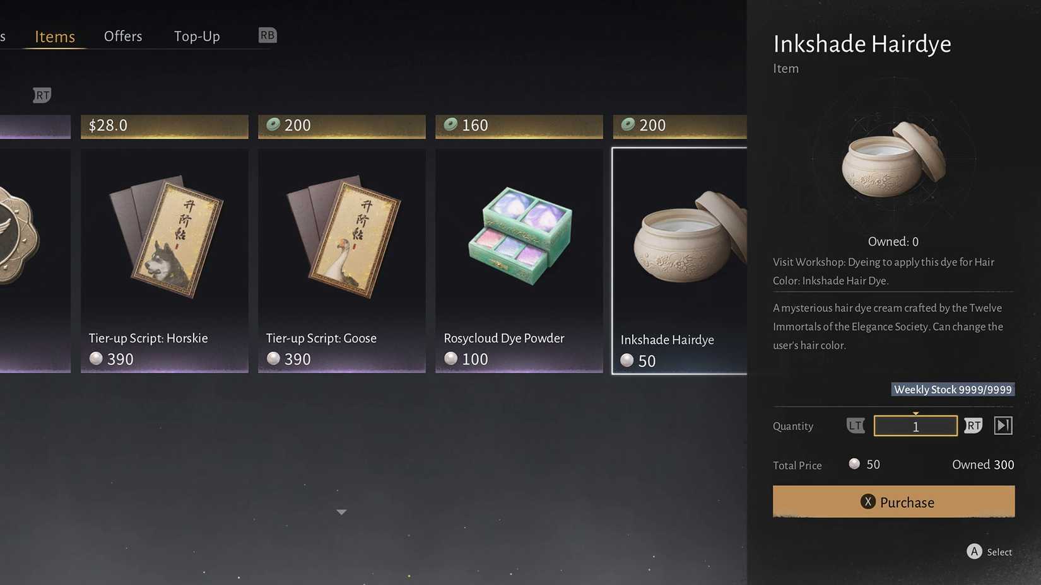Select the Tier-up Script: Horskie card

tap(165, 260)
